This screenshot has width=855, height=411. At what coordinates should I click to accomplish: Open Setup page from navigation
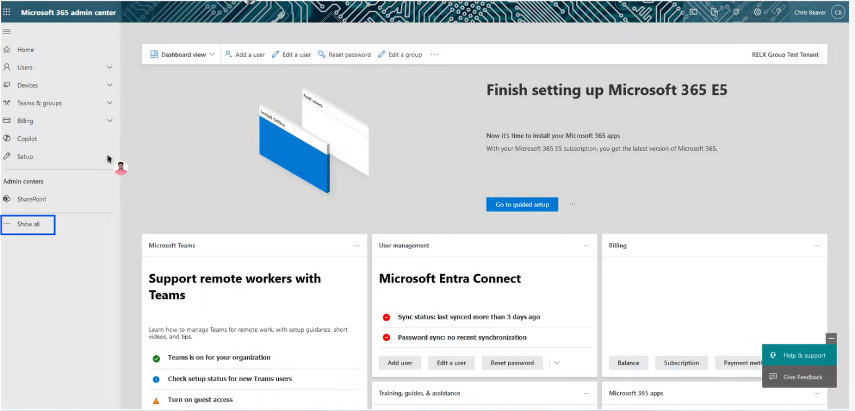tap(25, 157)
